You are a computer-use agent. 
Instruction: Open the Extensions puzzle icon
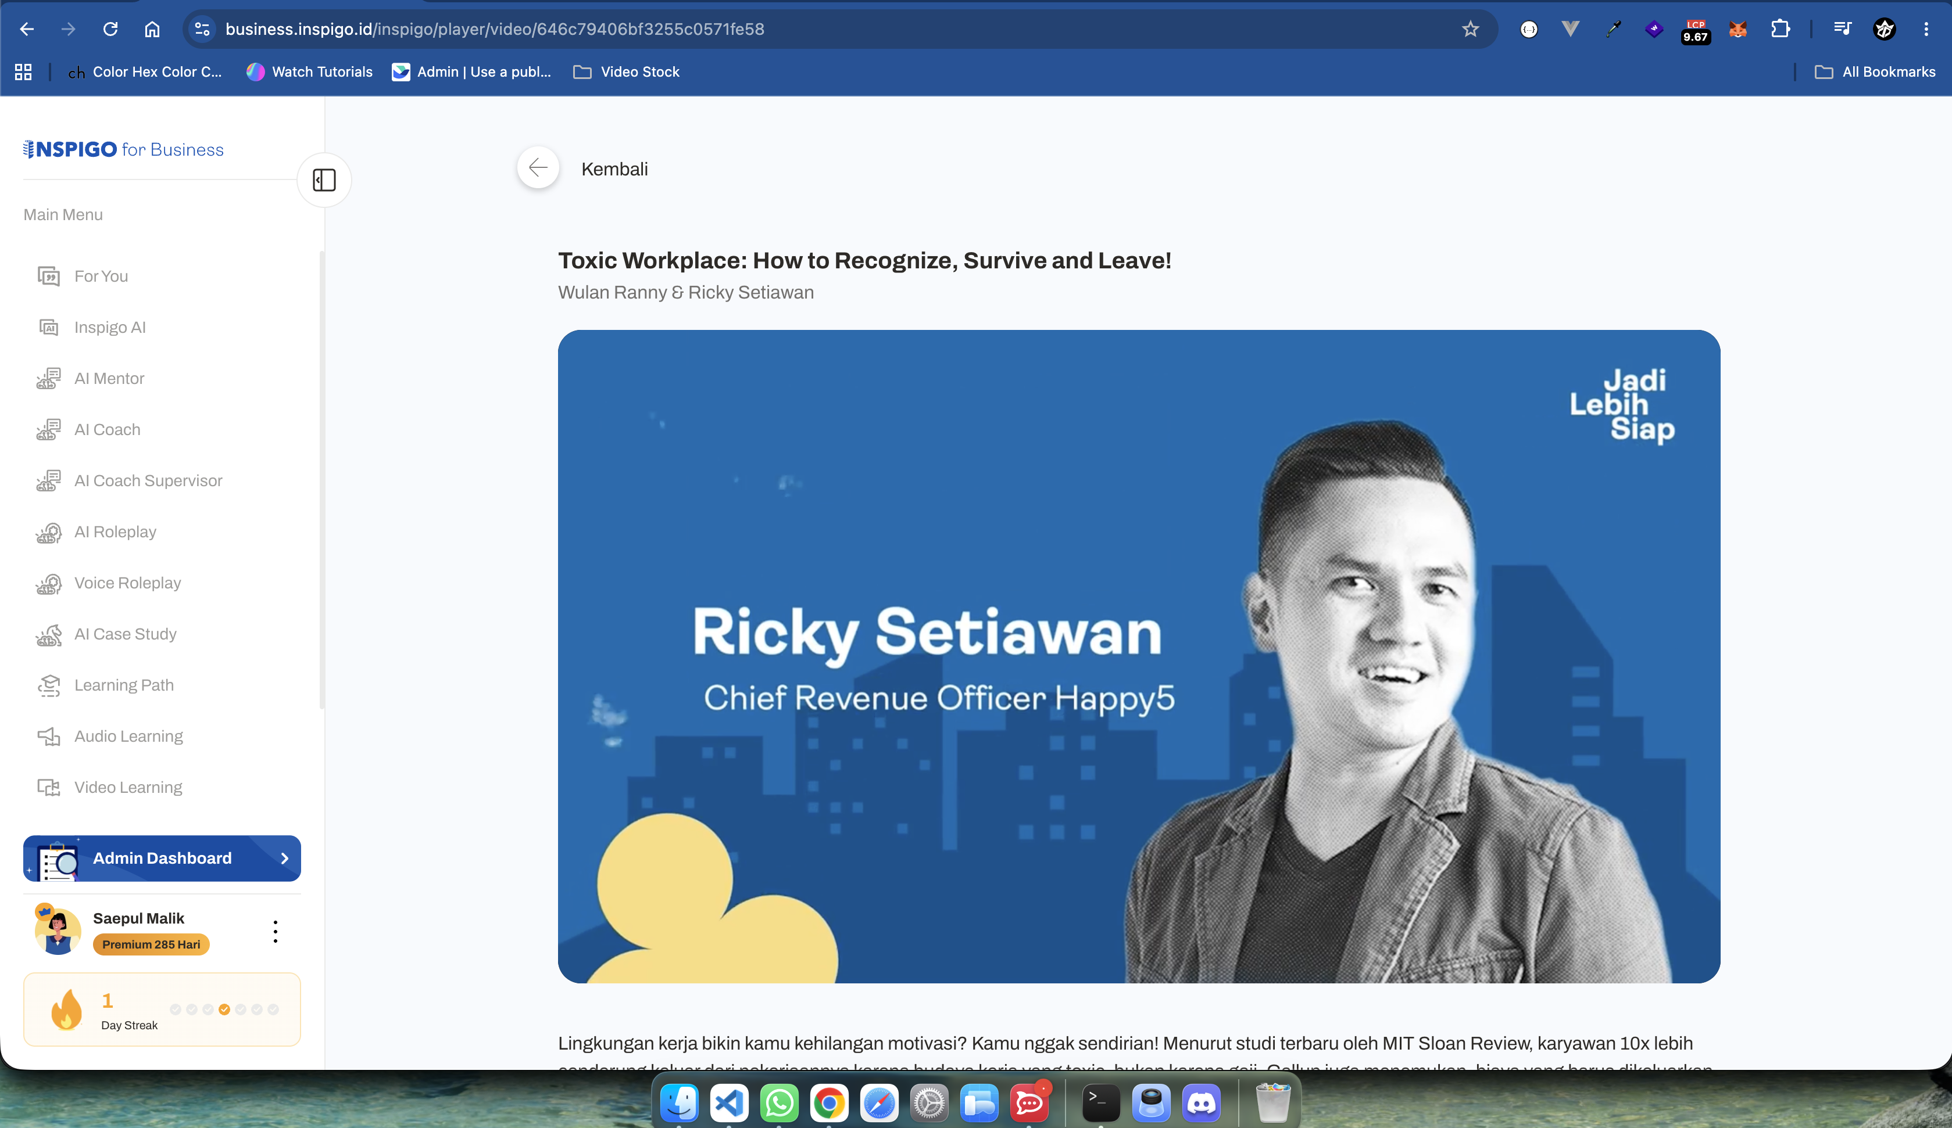(1780, 30)
